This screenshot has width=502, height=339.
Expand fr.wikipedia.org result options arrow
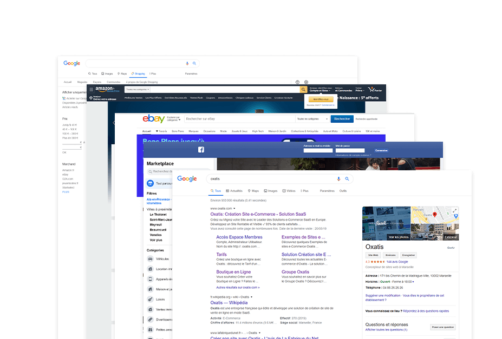click(x=252, y=297)
